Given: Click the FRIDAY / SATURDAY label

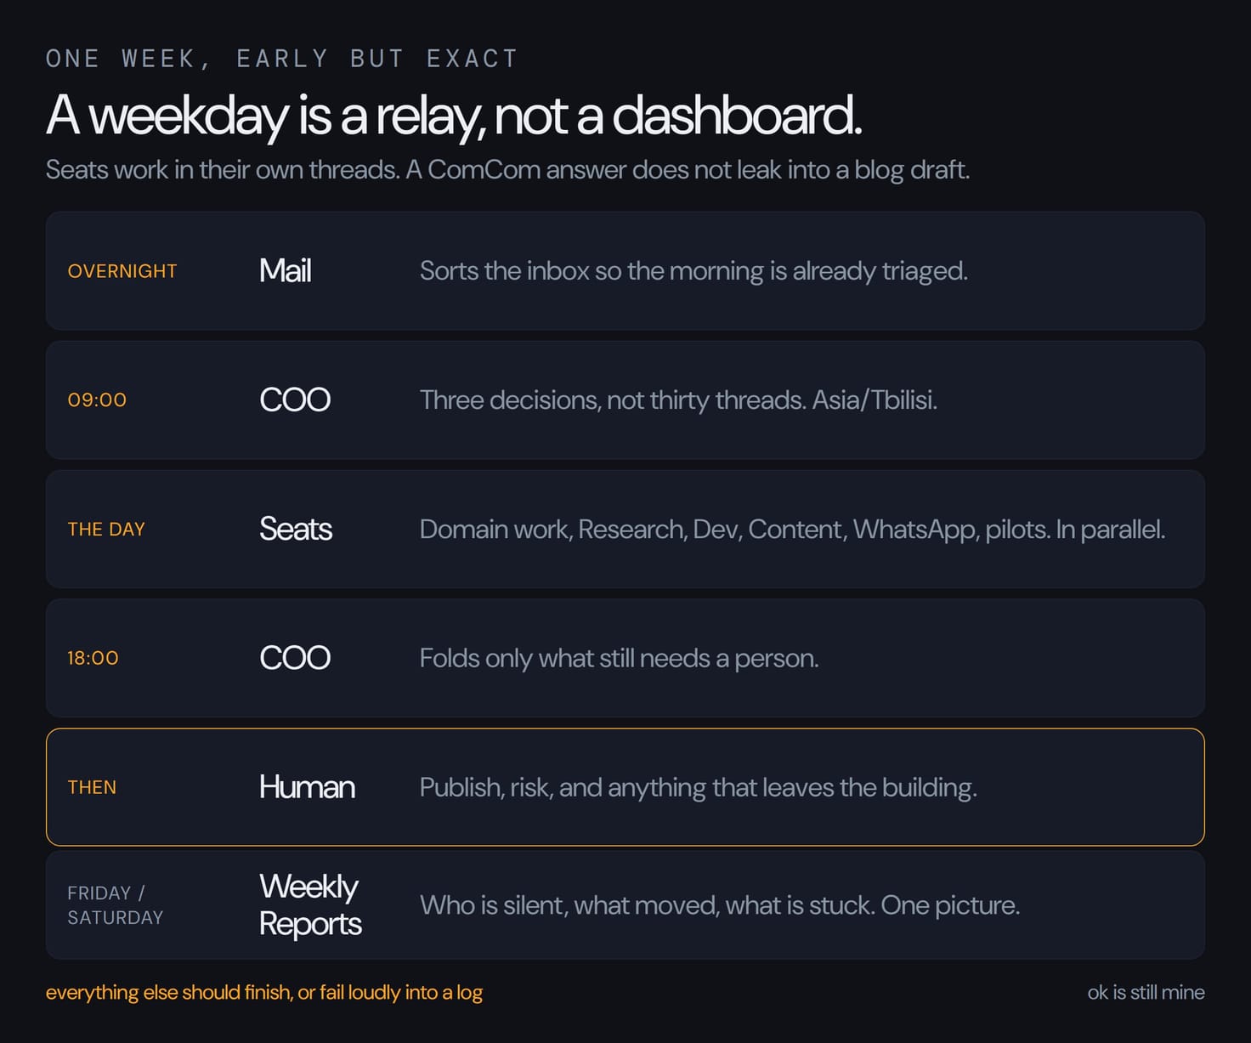Looking at the screenshot, I should click(115, 905).
